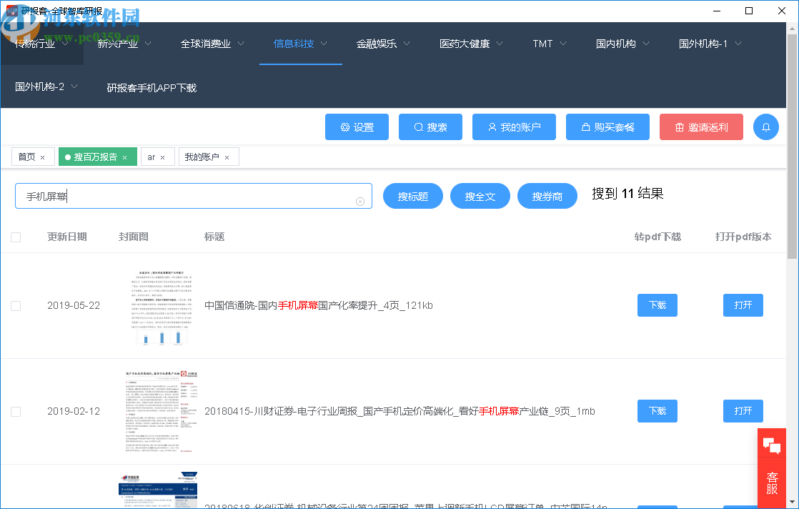The image size is (799, 509).
Task: Open the 客服 chat support icon
Action: point(772,445)
